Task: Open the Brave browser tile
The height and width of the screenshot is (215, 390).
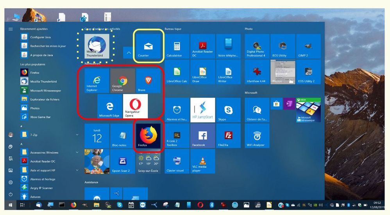Action: coord(148,81)
